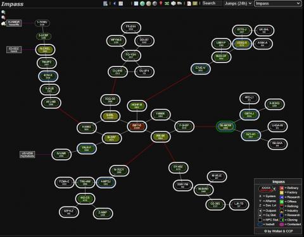Select the N-7ECY system node
Screen dimensions: 304x237
click(x=119, y=171)
